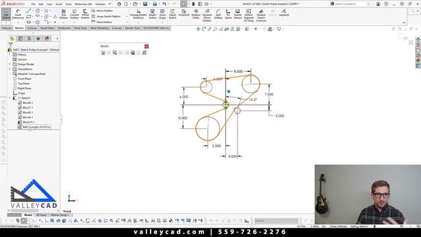Click the Exit Sketch button
The width and height of the screenshot is (421, 237).
point(6,14)
